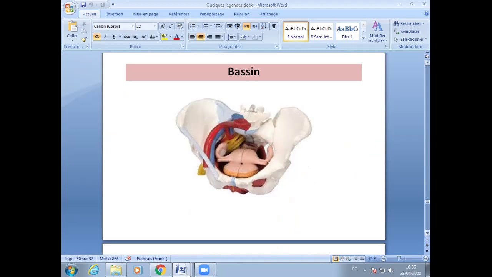The width and height of the screenshot is (492, 277).
Task: Toggle justify alignment
Action: [218, 37]
